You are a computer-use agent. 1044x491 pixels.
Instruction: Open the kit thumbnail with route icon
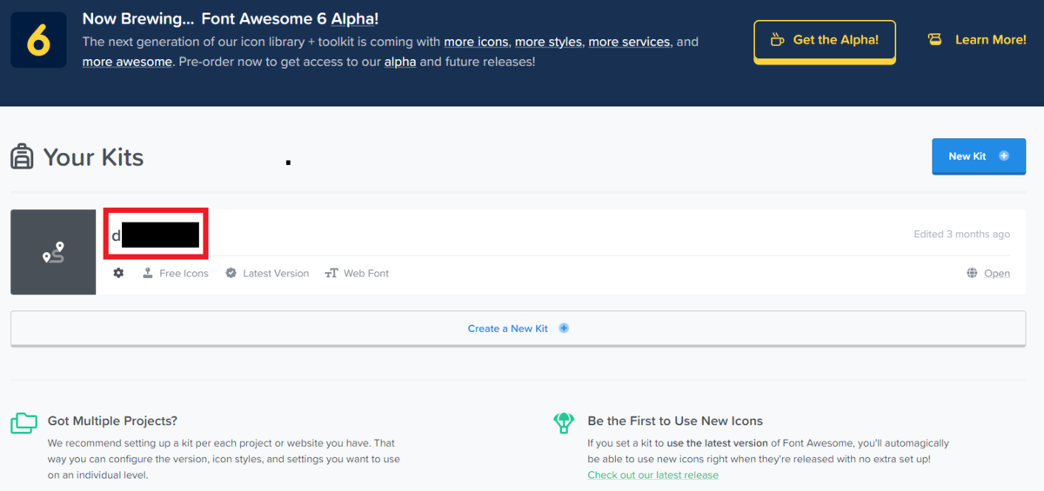pos(53,252)
